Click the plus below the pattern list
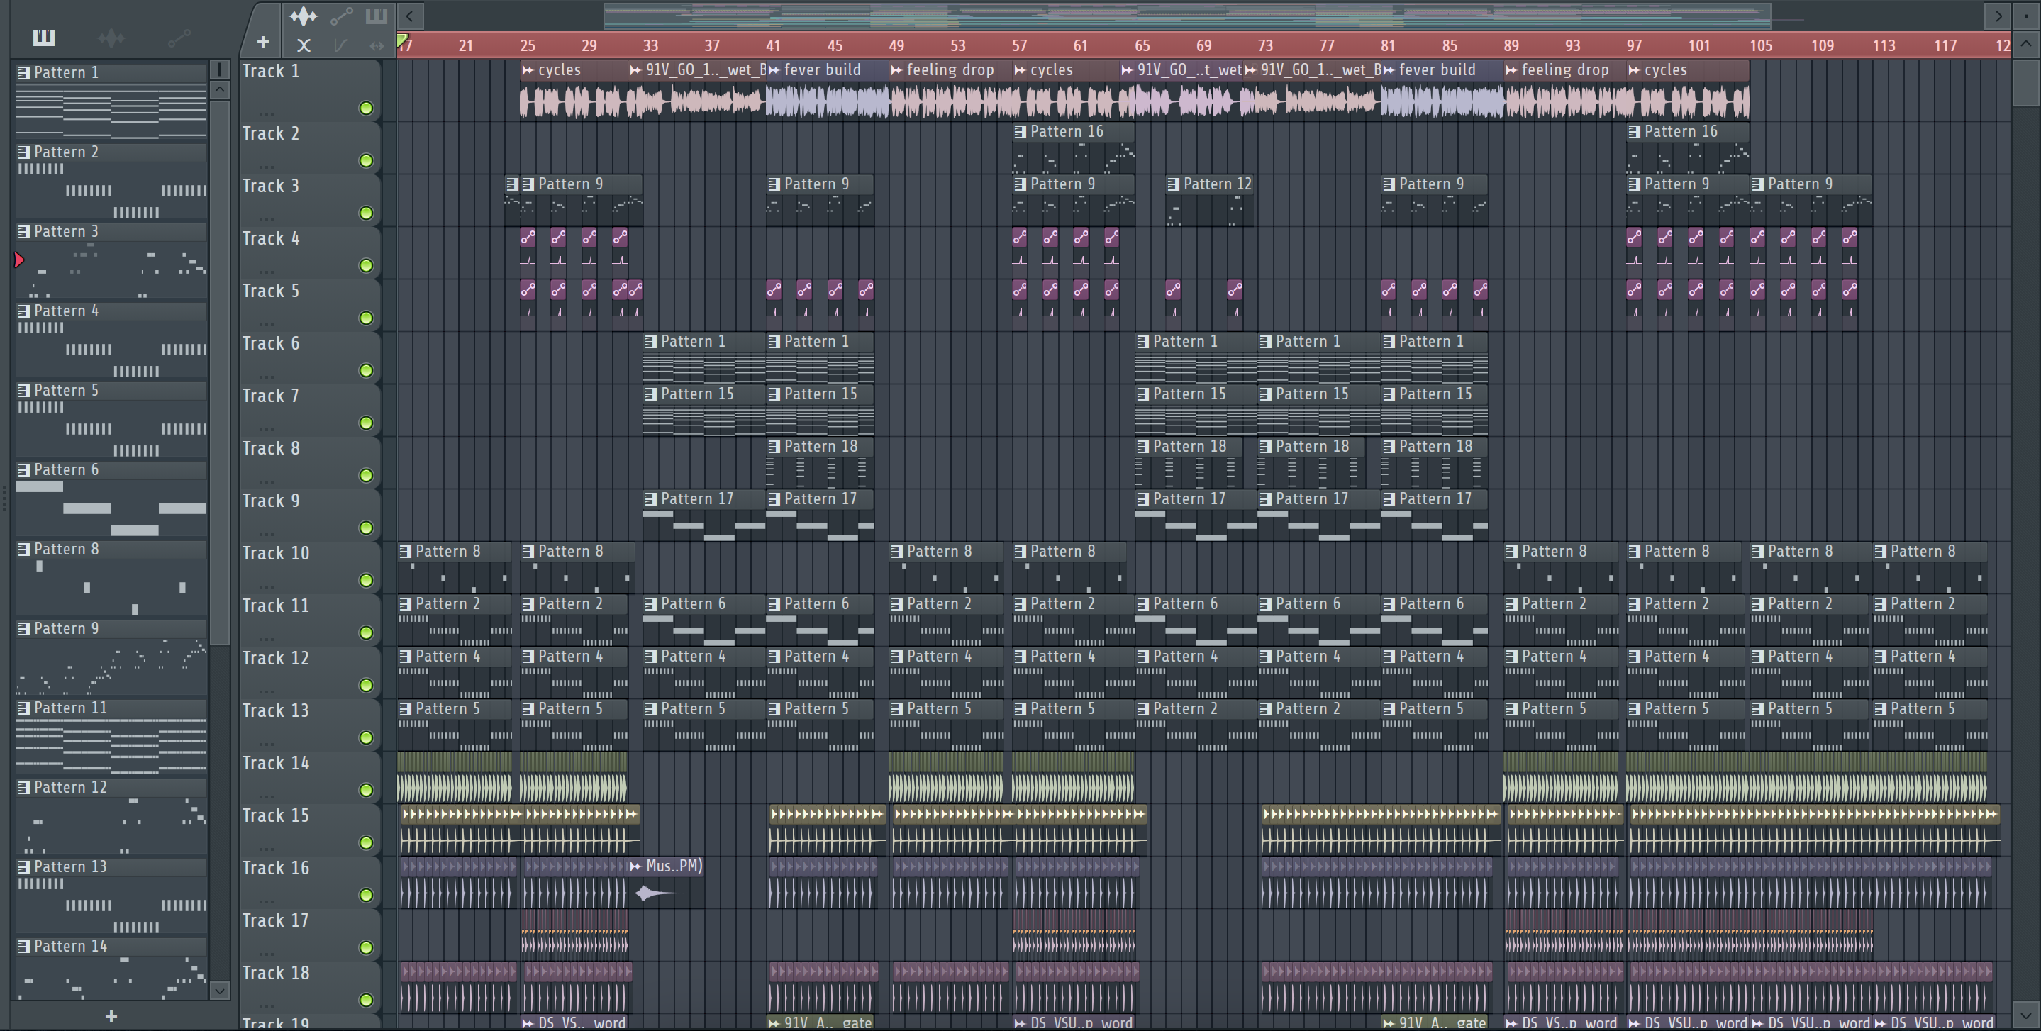Viewport: 2041px width, 1031px height. pos(111,1016)
